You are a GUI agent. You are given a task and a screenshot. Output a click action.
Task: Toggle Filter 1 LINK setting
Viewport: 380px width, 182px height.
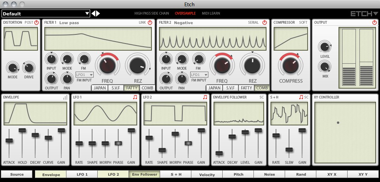pyautogui.click(x=142, y=23)
